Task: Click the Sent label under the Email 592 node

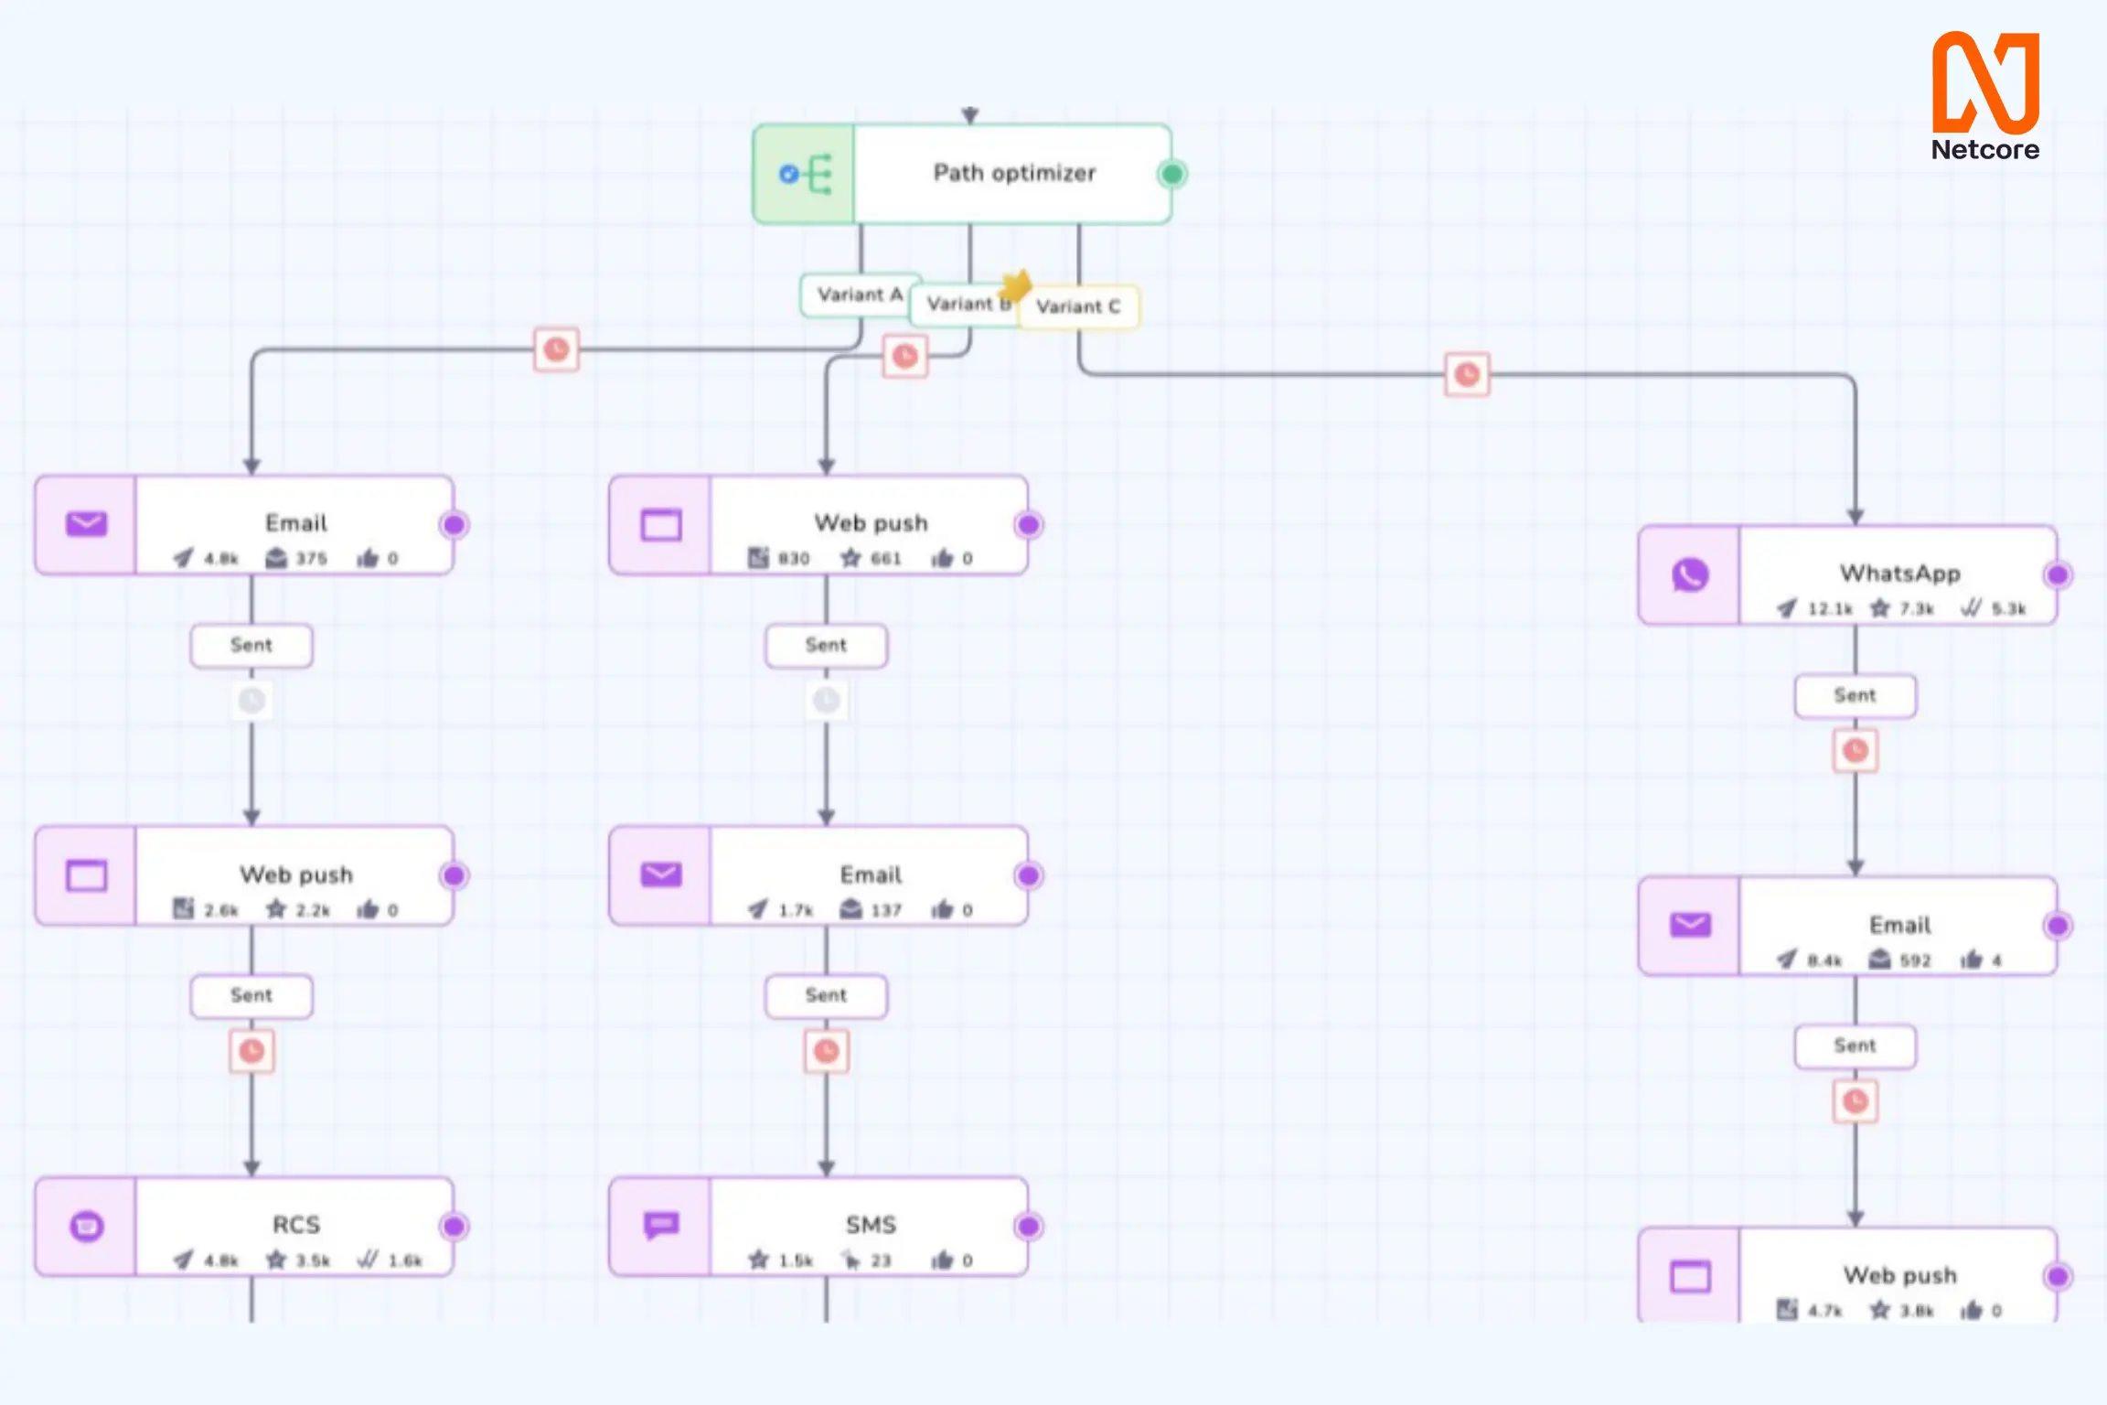Action: (x=1855, y=1046)
